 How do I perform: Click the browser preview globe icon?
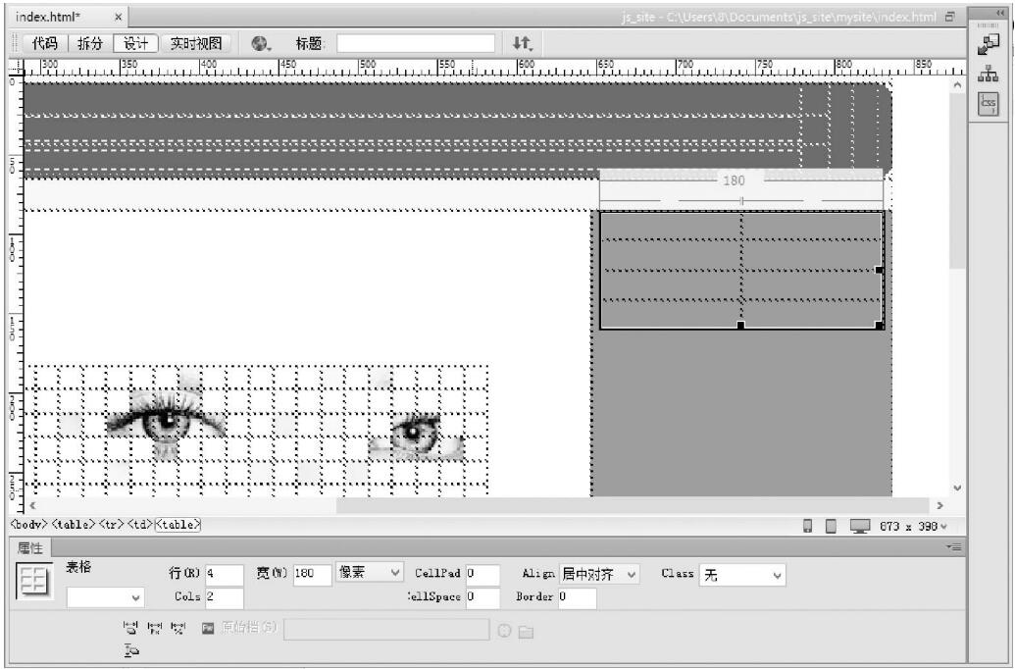pos(260,43)
